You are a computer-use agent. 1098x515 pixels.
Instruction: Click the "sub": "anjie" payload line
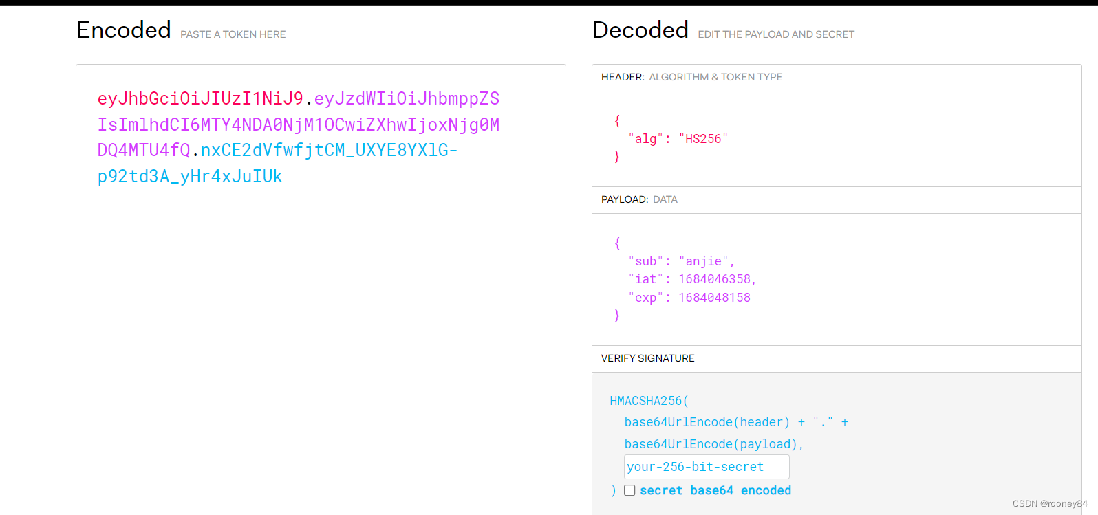(681, 261)
